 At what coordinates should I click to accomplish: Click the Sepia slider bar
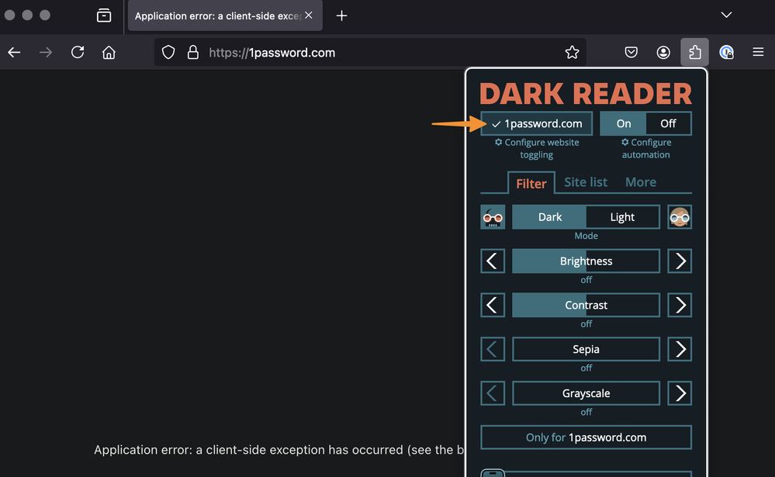(586, 349)
